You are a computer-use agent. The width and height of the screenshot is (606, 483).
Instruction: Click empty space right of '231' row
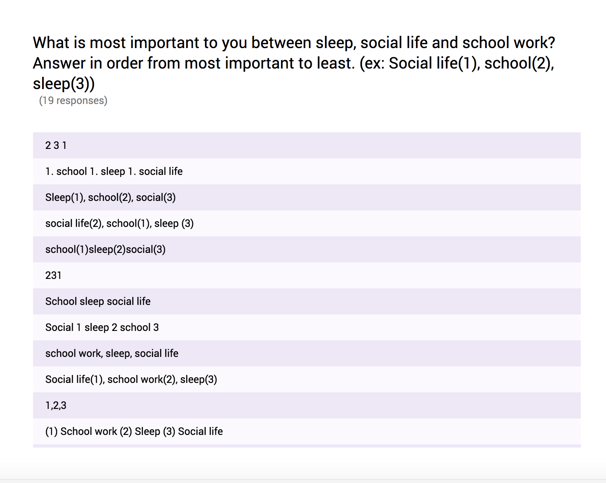(x=321, y=275)
